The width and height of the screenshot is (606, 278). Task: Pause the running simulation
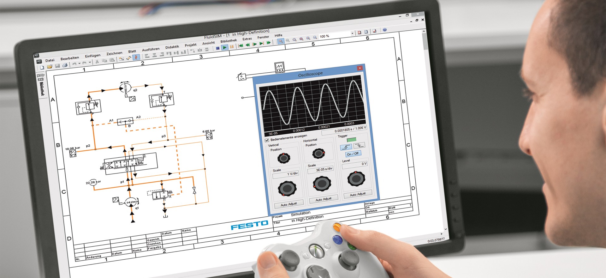click(232, 47)
